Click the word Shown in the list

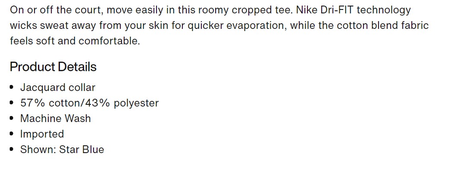tap(38, 150)
